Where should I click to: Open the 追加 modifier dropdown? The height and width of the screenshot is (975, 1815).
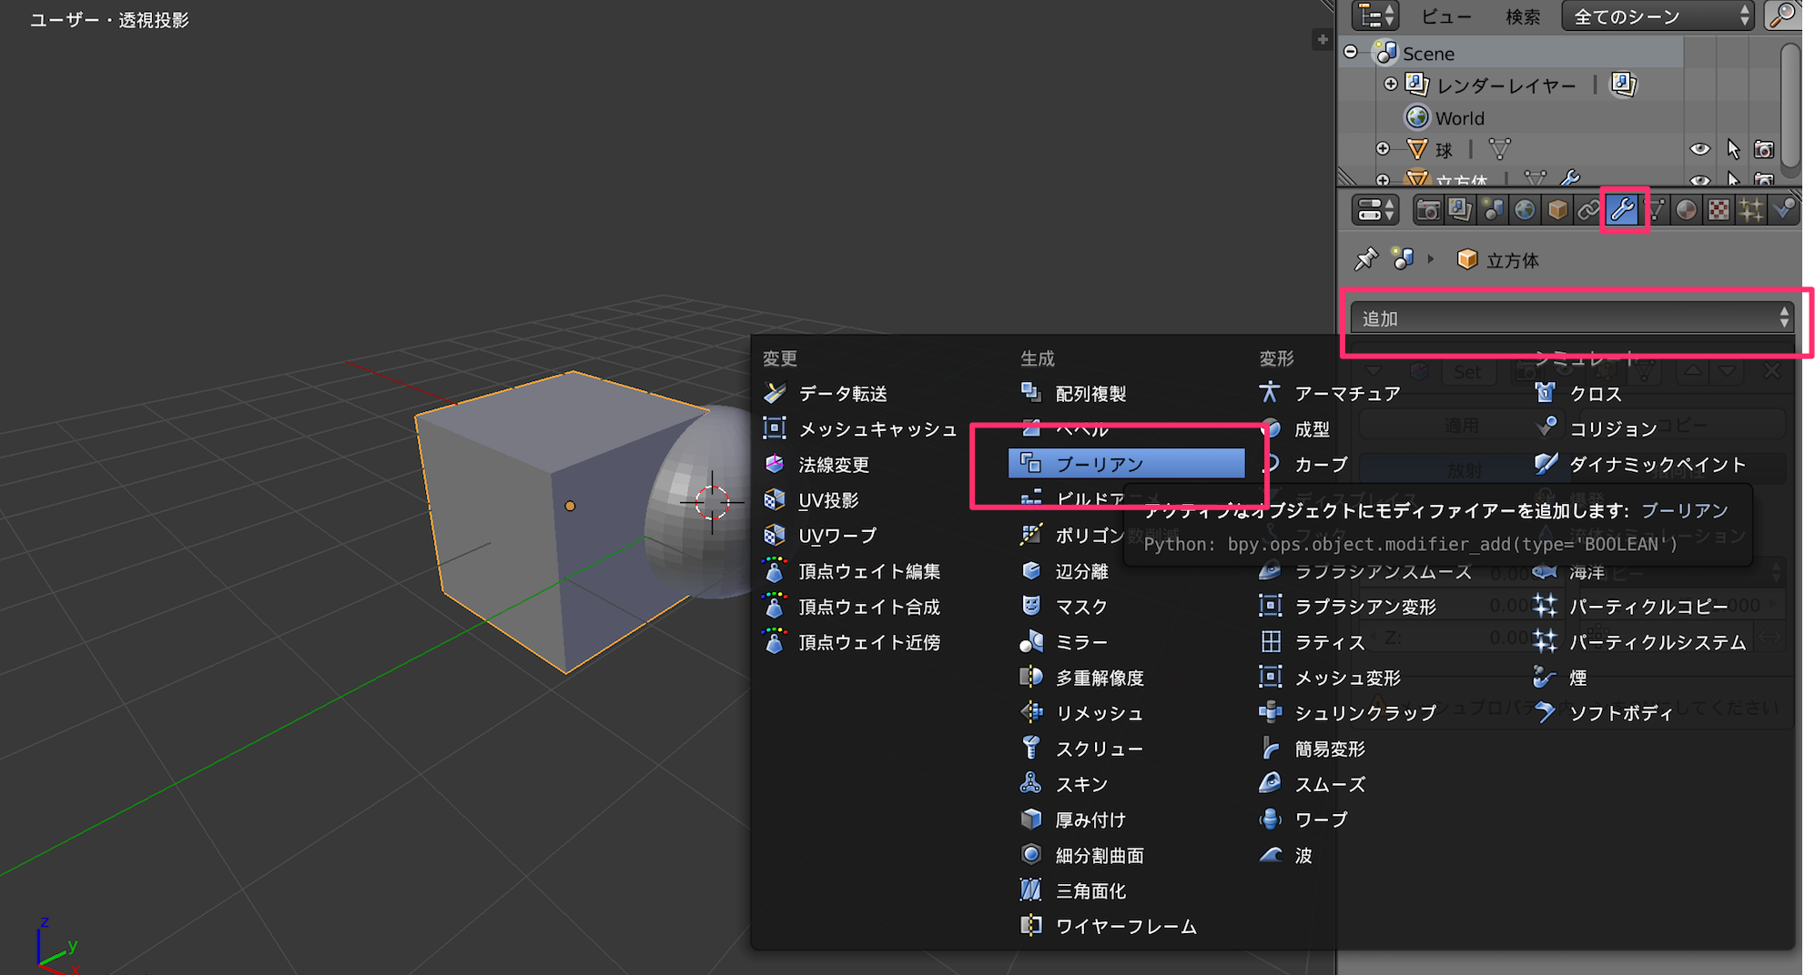[1572, 317]
